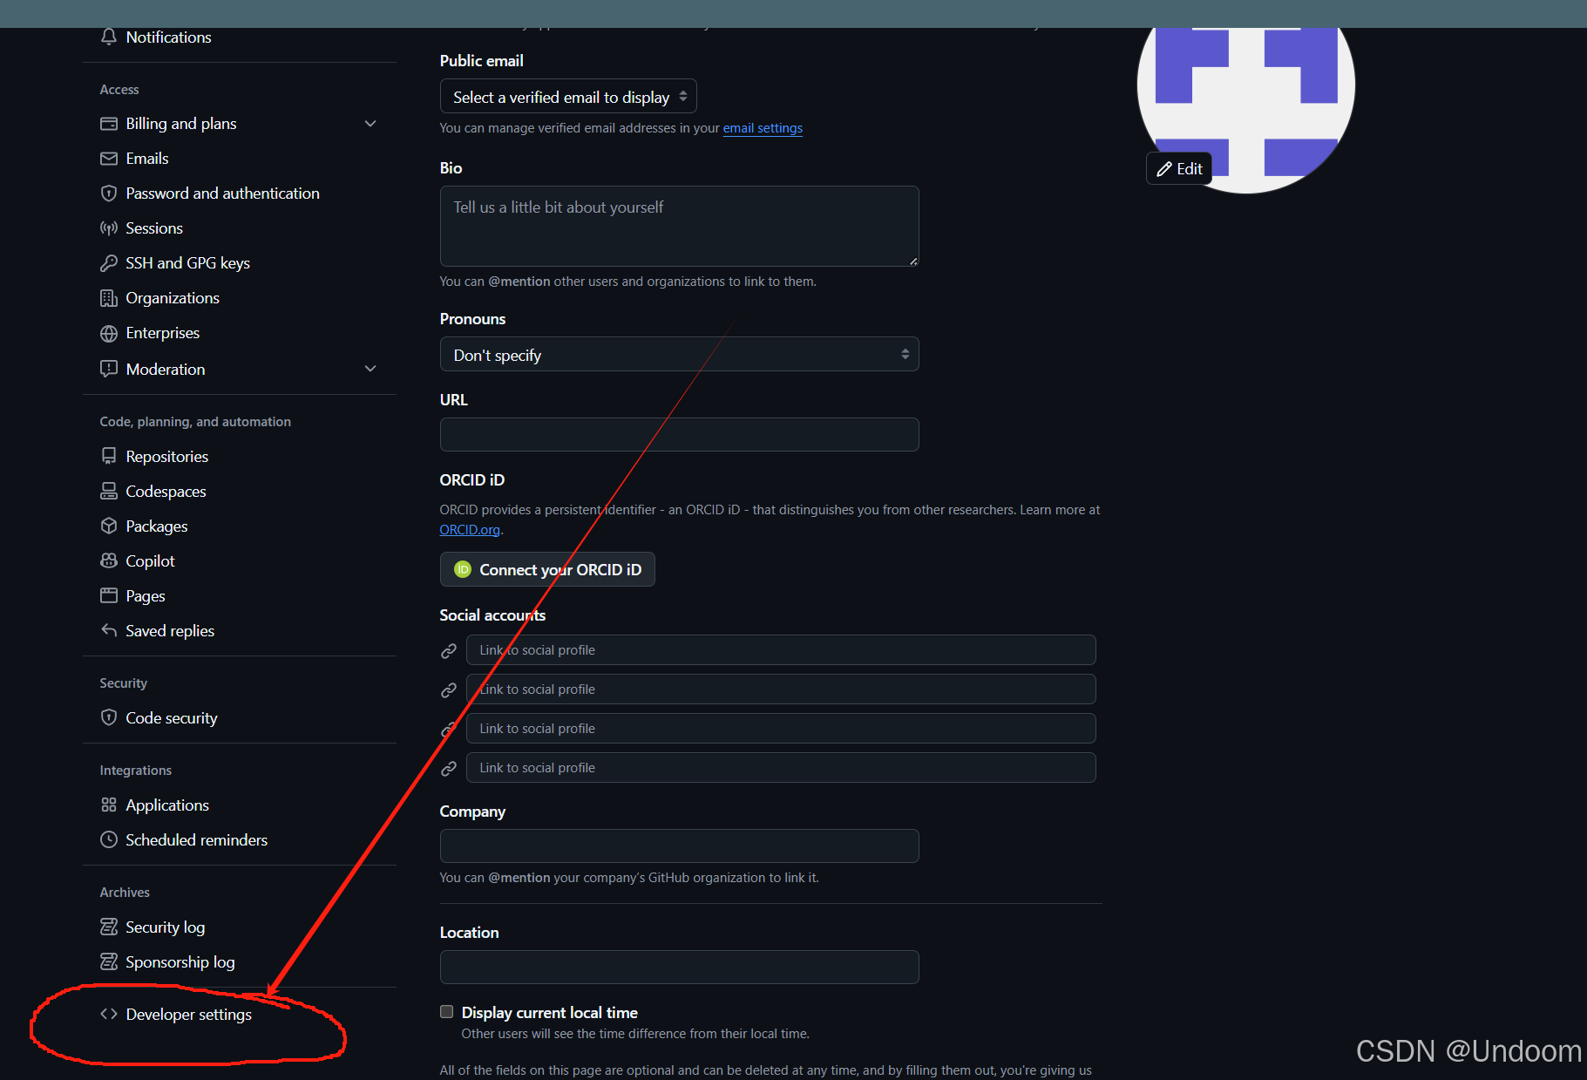The image size is (1587, 1080).
Task: Open the Public email select dropdown
Action: point(568,97)
